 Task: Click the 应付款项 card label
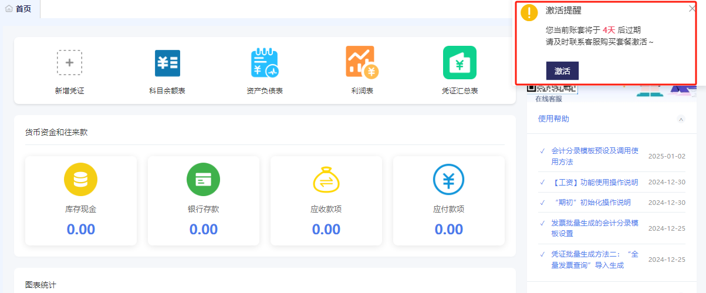pos(448,209)
